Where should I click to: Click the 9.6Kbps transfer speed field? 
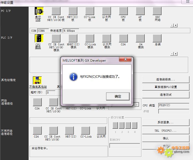71,31
